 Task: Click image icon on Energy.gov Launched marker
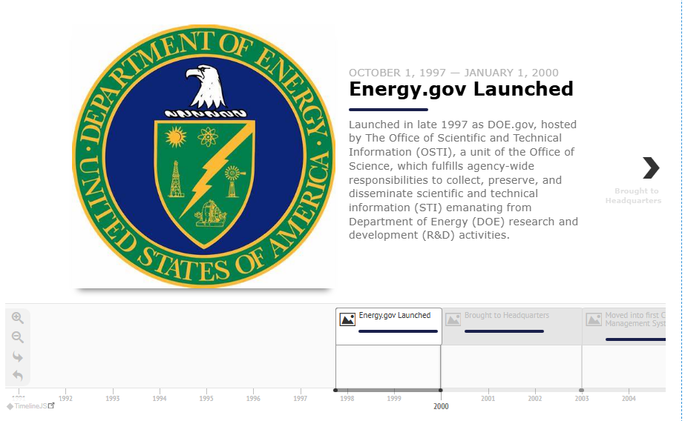tap(348, 319)
